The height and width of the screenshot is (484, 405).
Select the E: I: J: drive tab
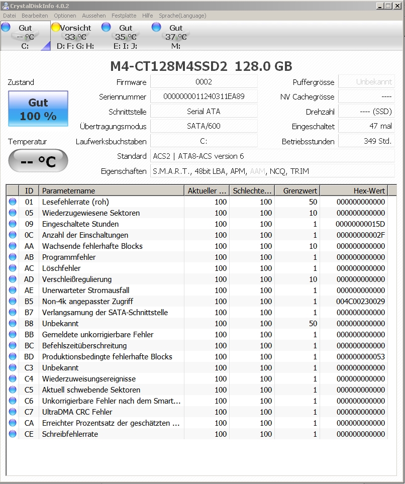coord(125,36)
